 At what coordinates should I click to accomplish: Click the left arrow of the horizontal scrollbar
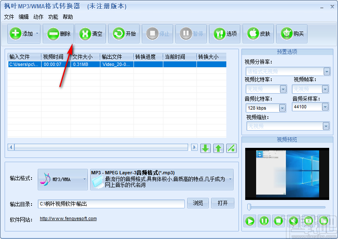(x=11, y=147)
